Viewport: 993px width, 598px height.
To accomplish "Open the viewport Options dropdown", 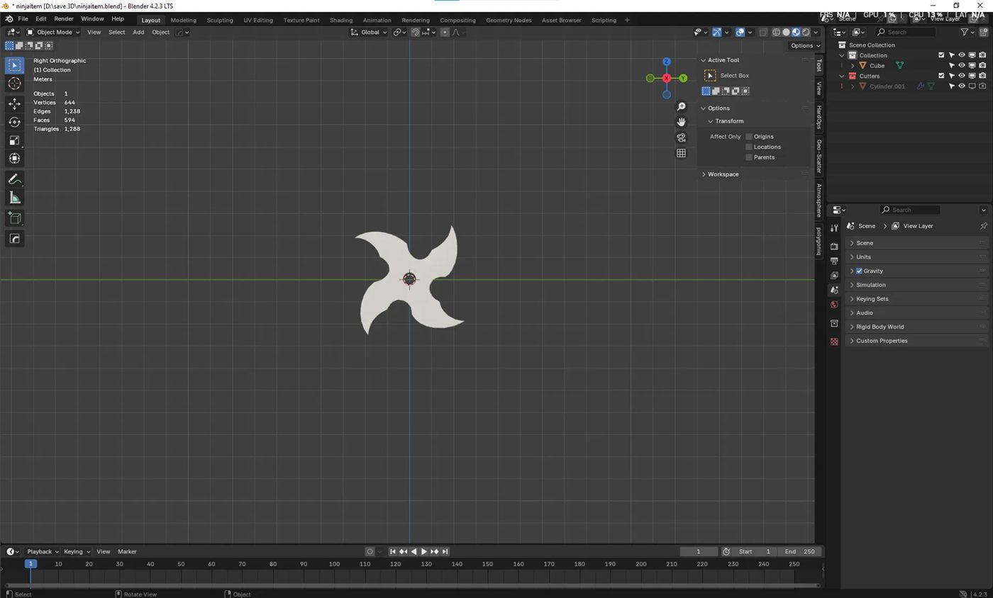I will [x=805, y=45].
